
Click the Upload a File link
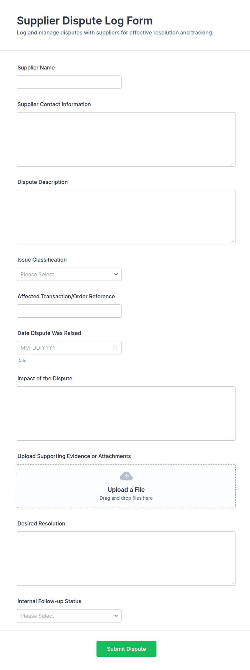pyautogui.click(x=126, y=490)
